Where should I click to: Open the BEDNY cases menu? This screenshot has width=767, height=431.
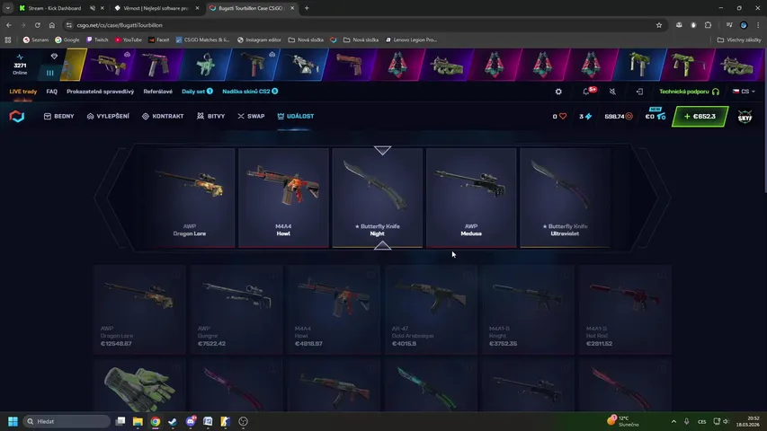click(58, 117)
